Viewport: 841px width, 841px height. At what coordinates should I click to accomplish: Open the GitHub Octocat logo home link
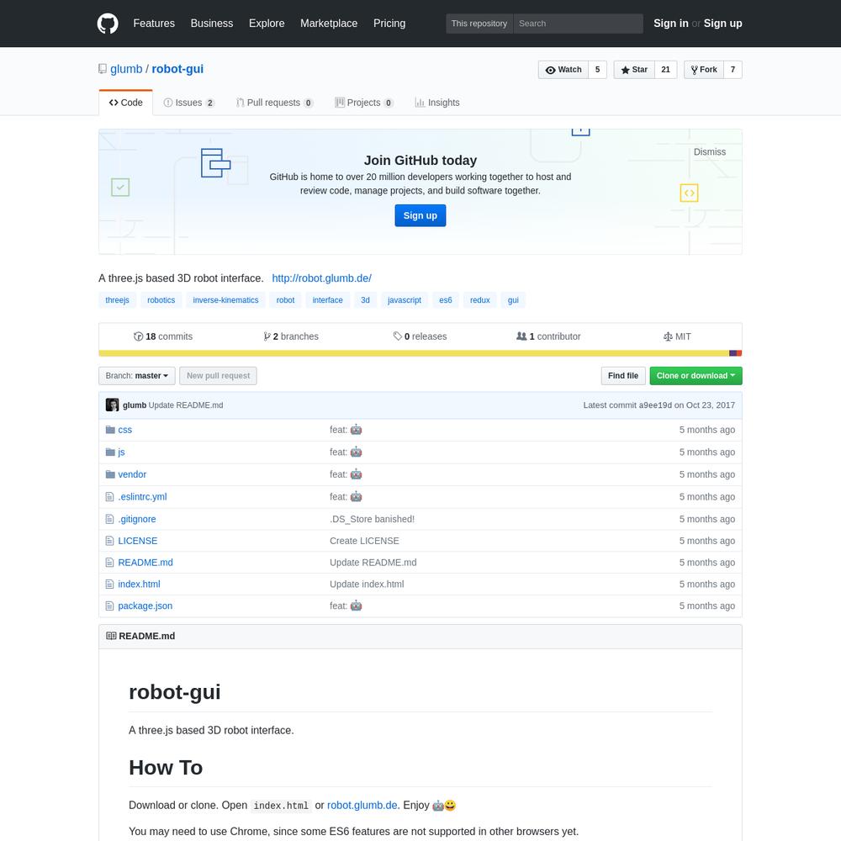point(108,24)
